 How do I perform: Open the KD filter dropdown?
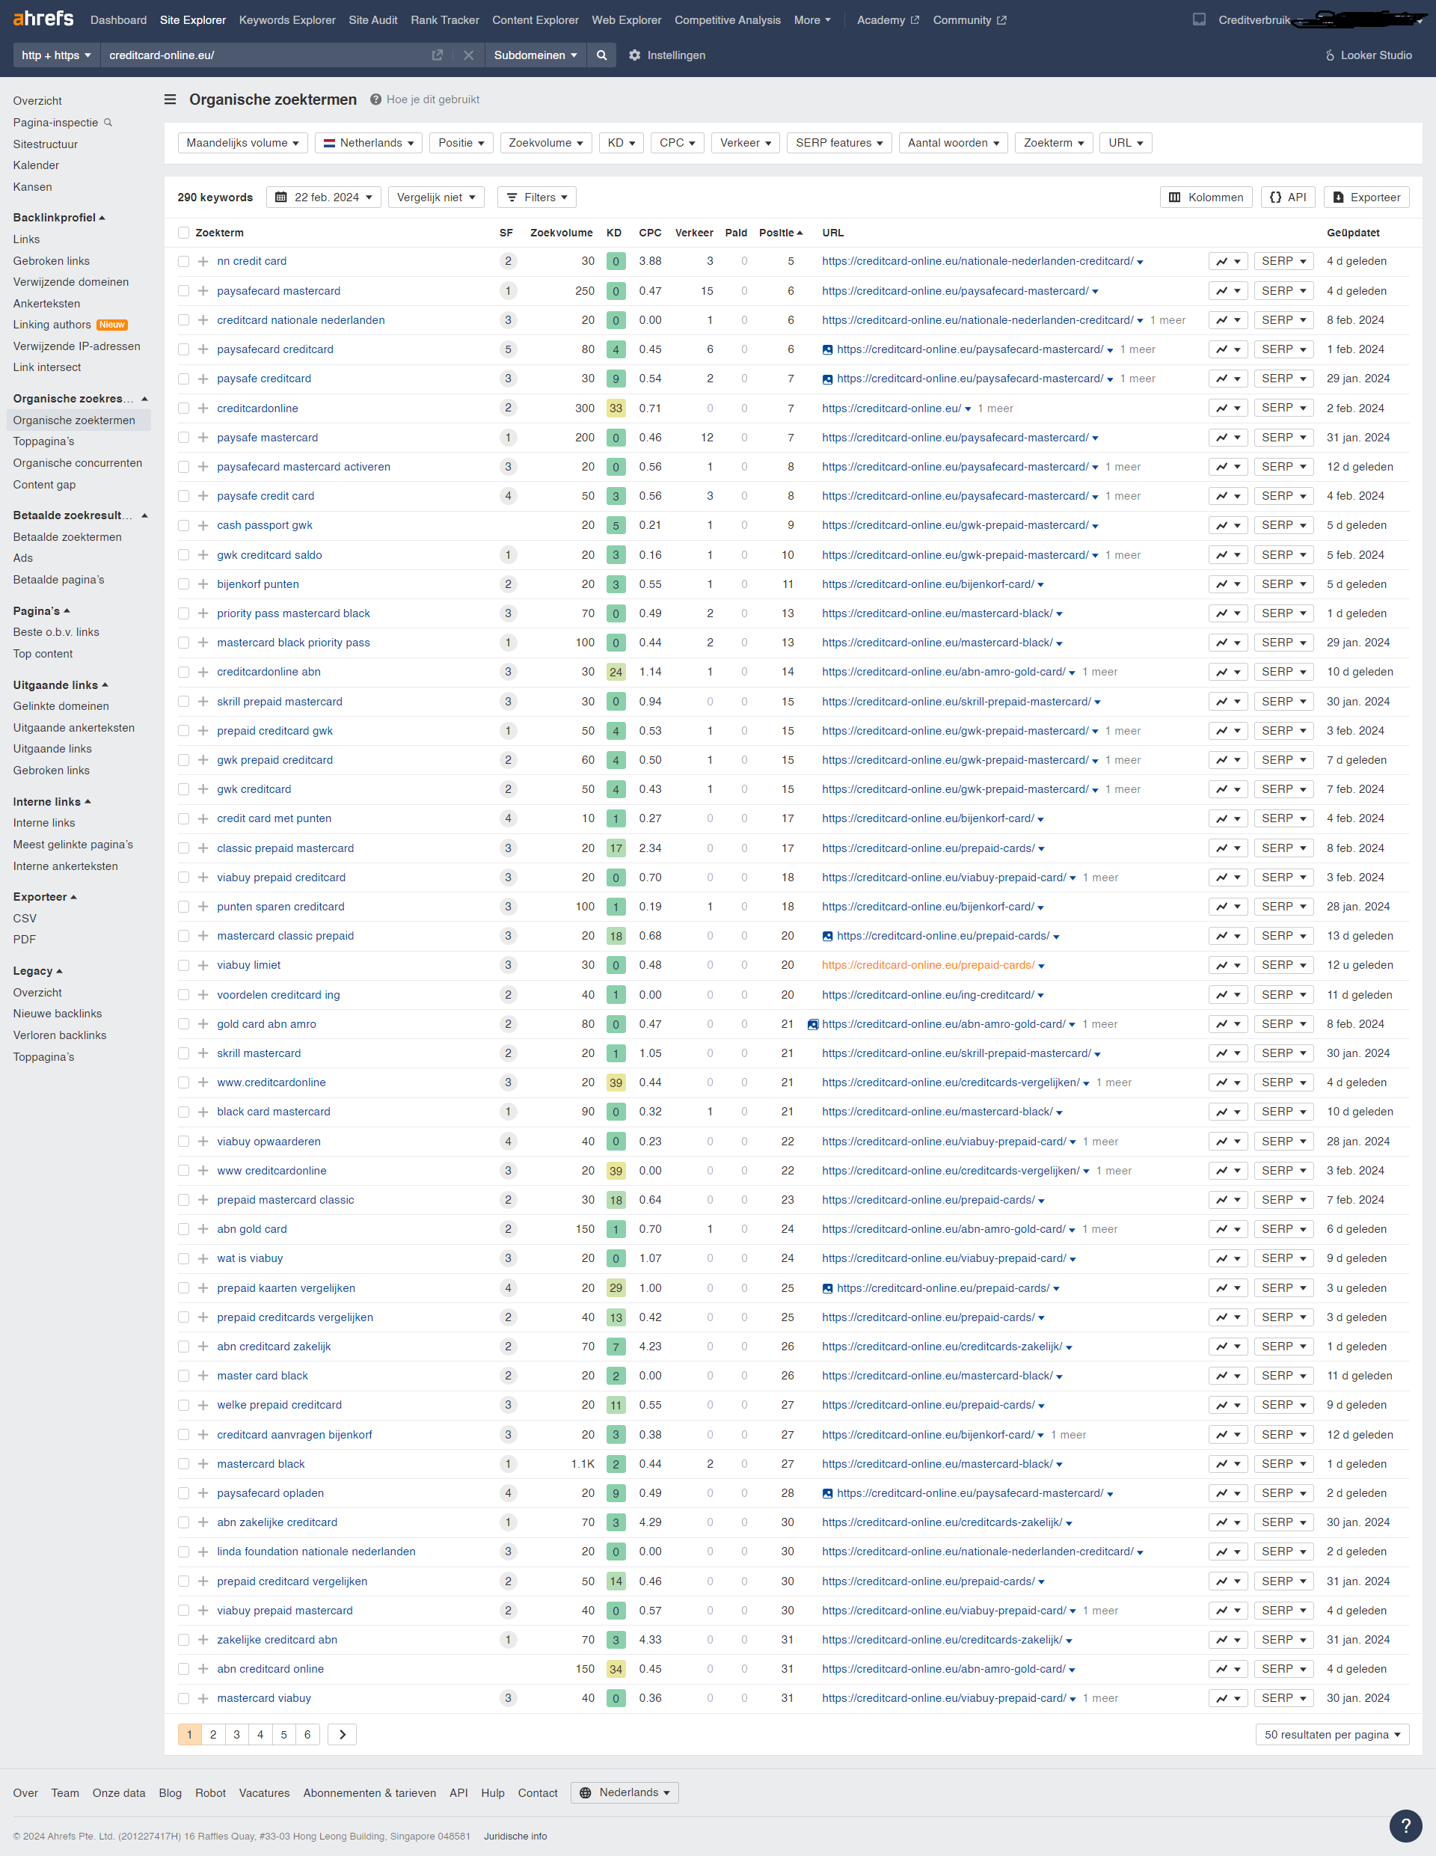pos(621,143)
